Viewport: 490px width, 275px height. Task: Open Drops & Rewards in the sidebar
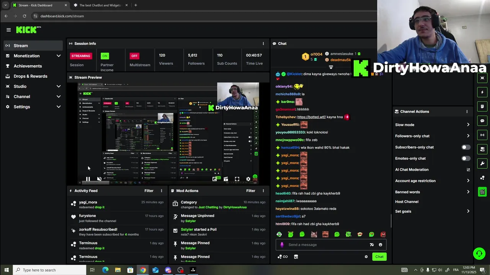(x=33, y=76)
